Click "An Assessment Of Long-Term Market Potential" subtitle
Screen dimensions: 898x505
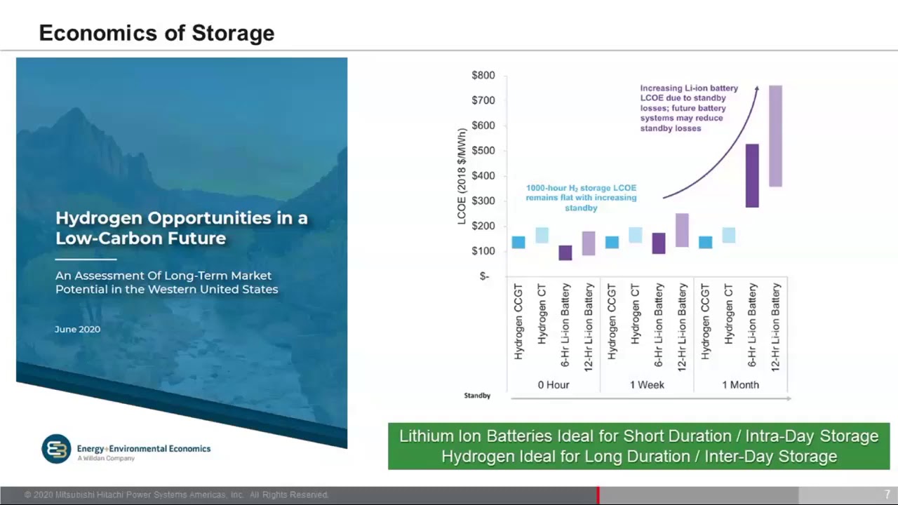coord(167,282)
